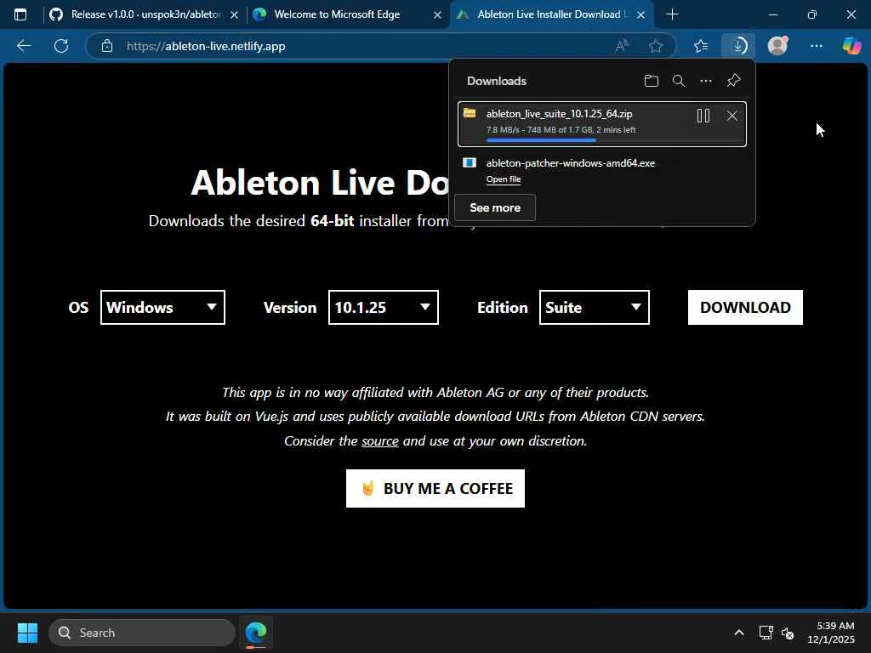Open the Windows Start menu

pyautogui.click(x=27, y=633)
